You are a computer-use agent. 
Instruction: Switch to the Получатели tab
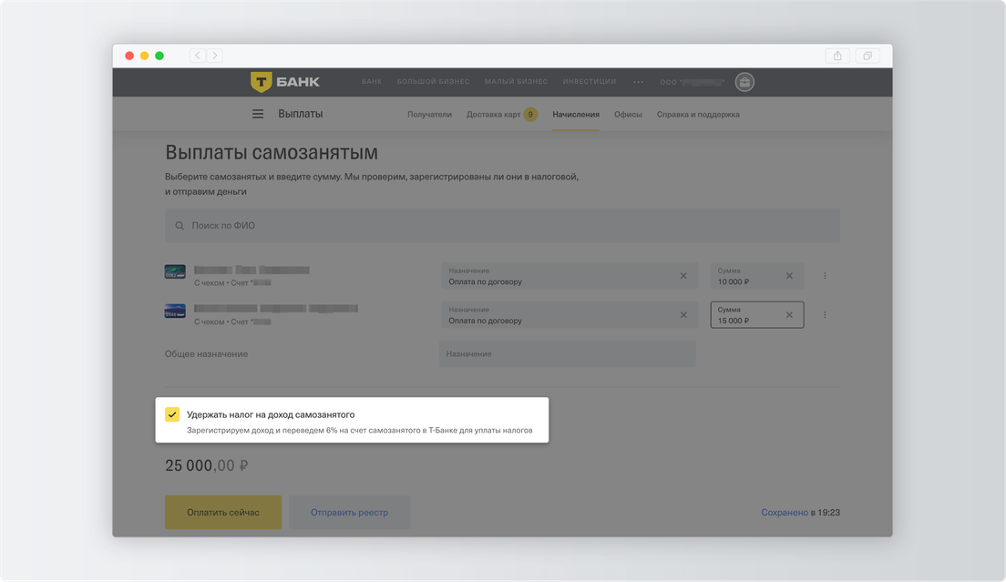click(x=429, y=115)
